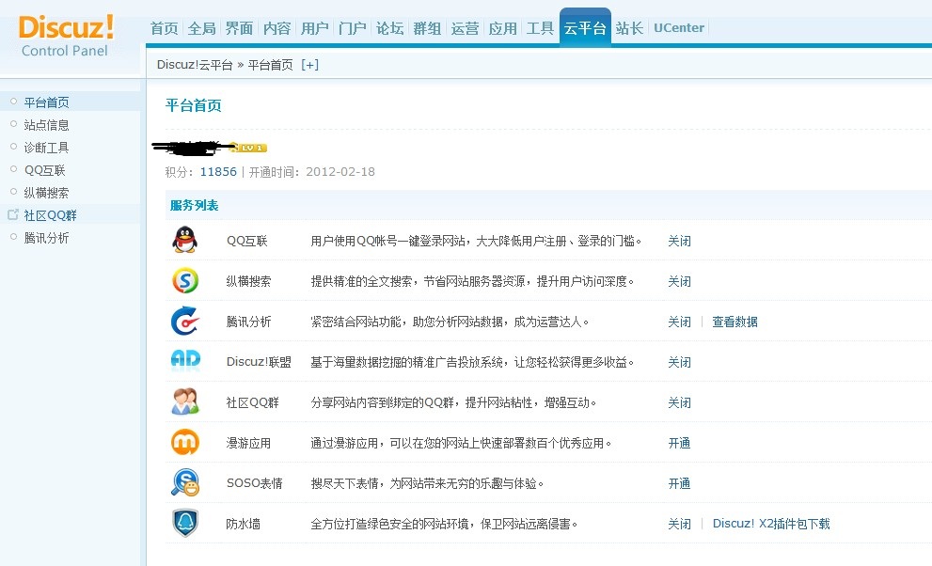Click the 腾讯分析 blue C icon
The width and height of the screenshot is (932, 566).
[185, 322]
